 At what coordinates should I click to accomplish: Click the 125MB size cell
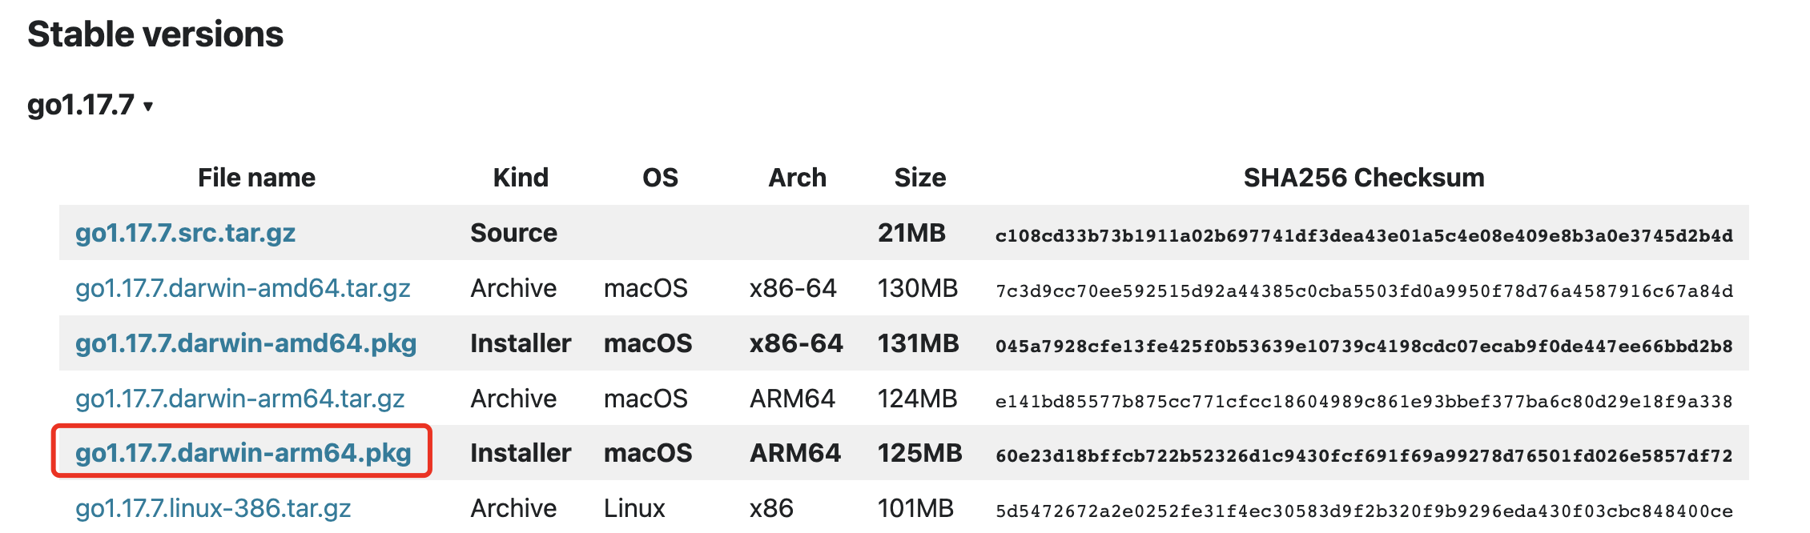pos(919,453)
